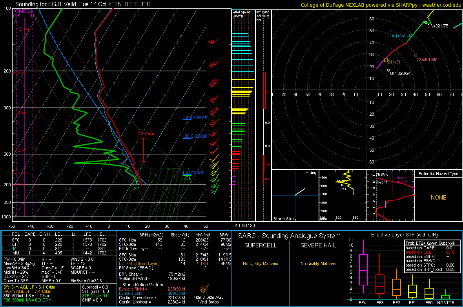Click the CAPE column header
Screen dimensions: 463x307
pyautogui.click(x=30, y=234)
